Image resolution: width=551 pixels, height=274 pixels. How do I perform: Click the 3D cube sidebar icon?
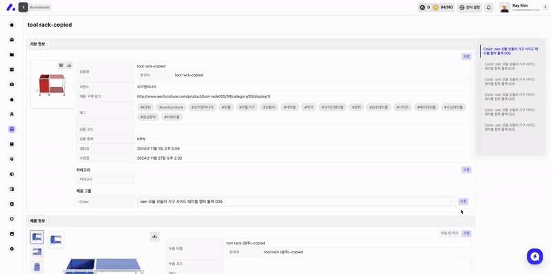pos(12,174)
